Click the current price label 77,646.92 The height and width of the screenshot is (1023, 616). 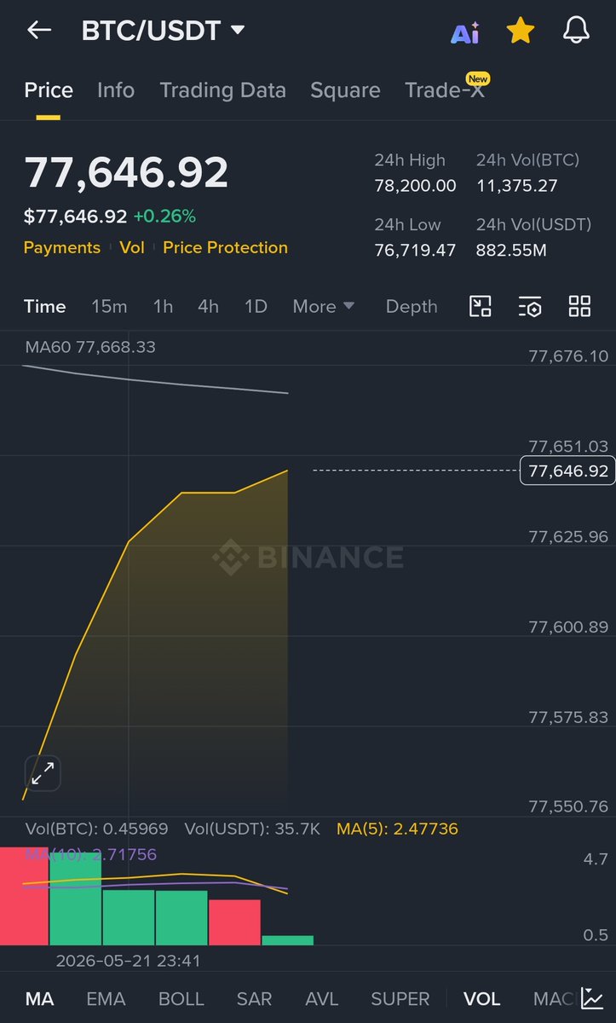567,471
